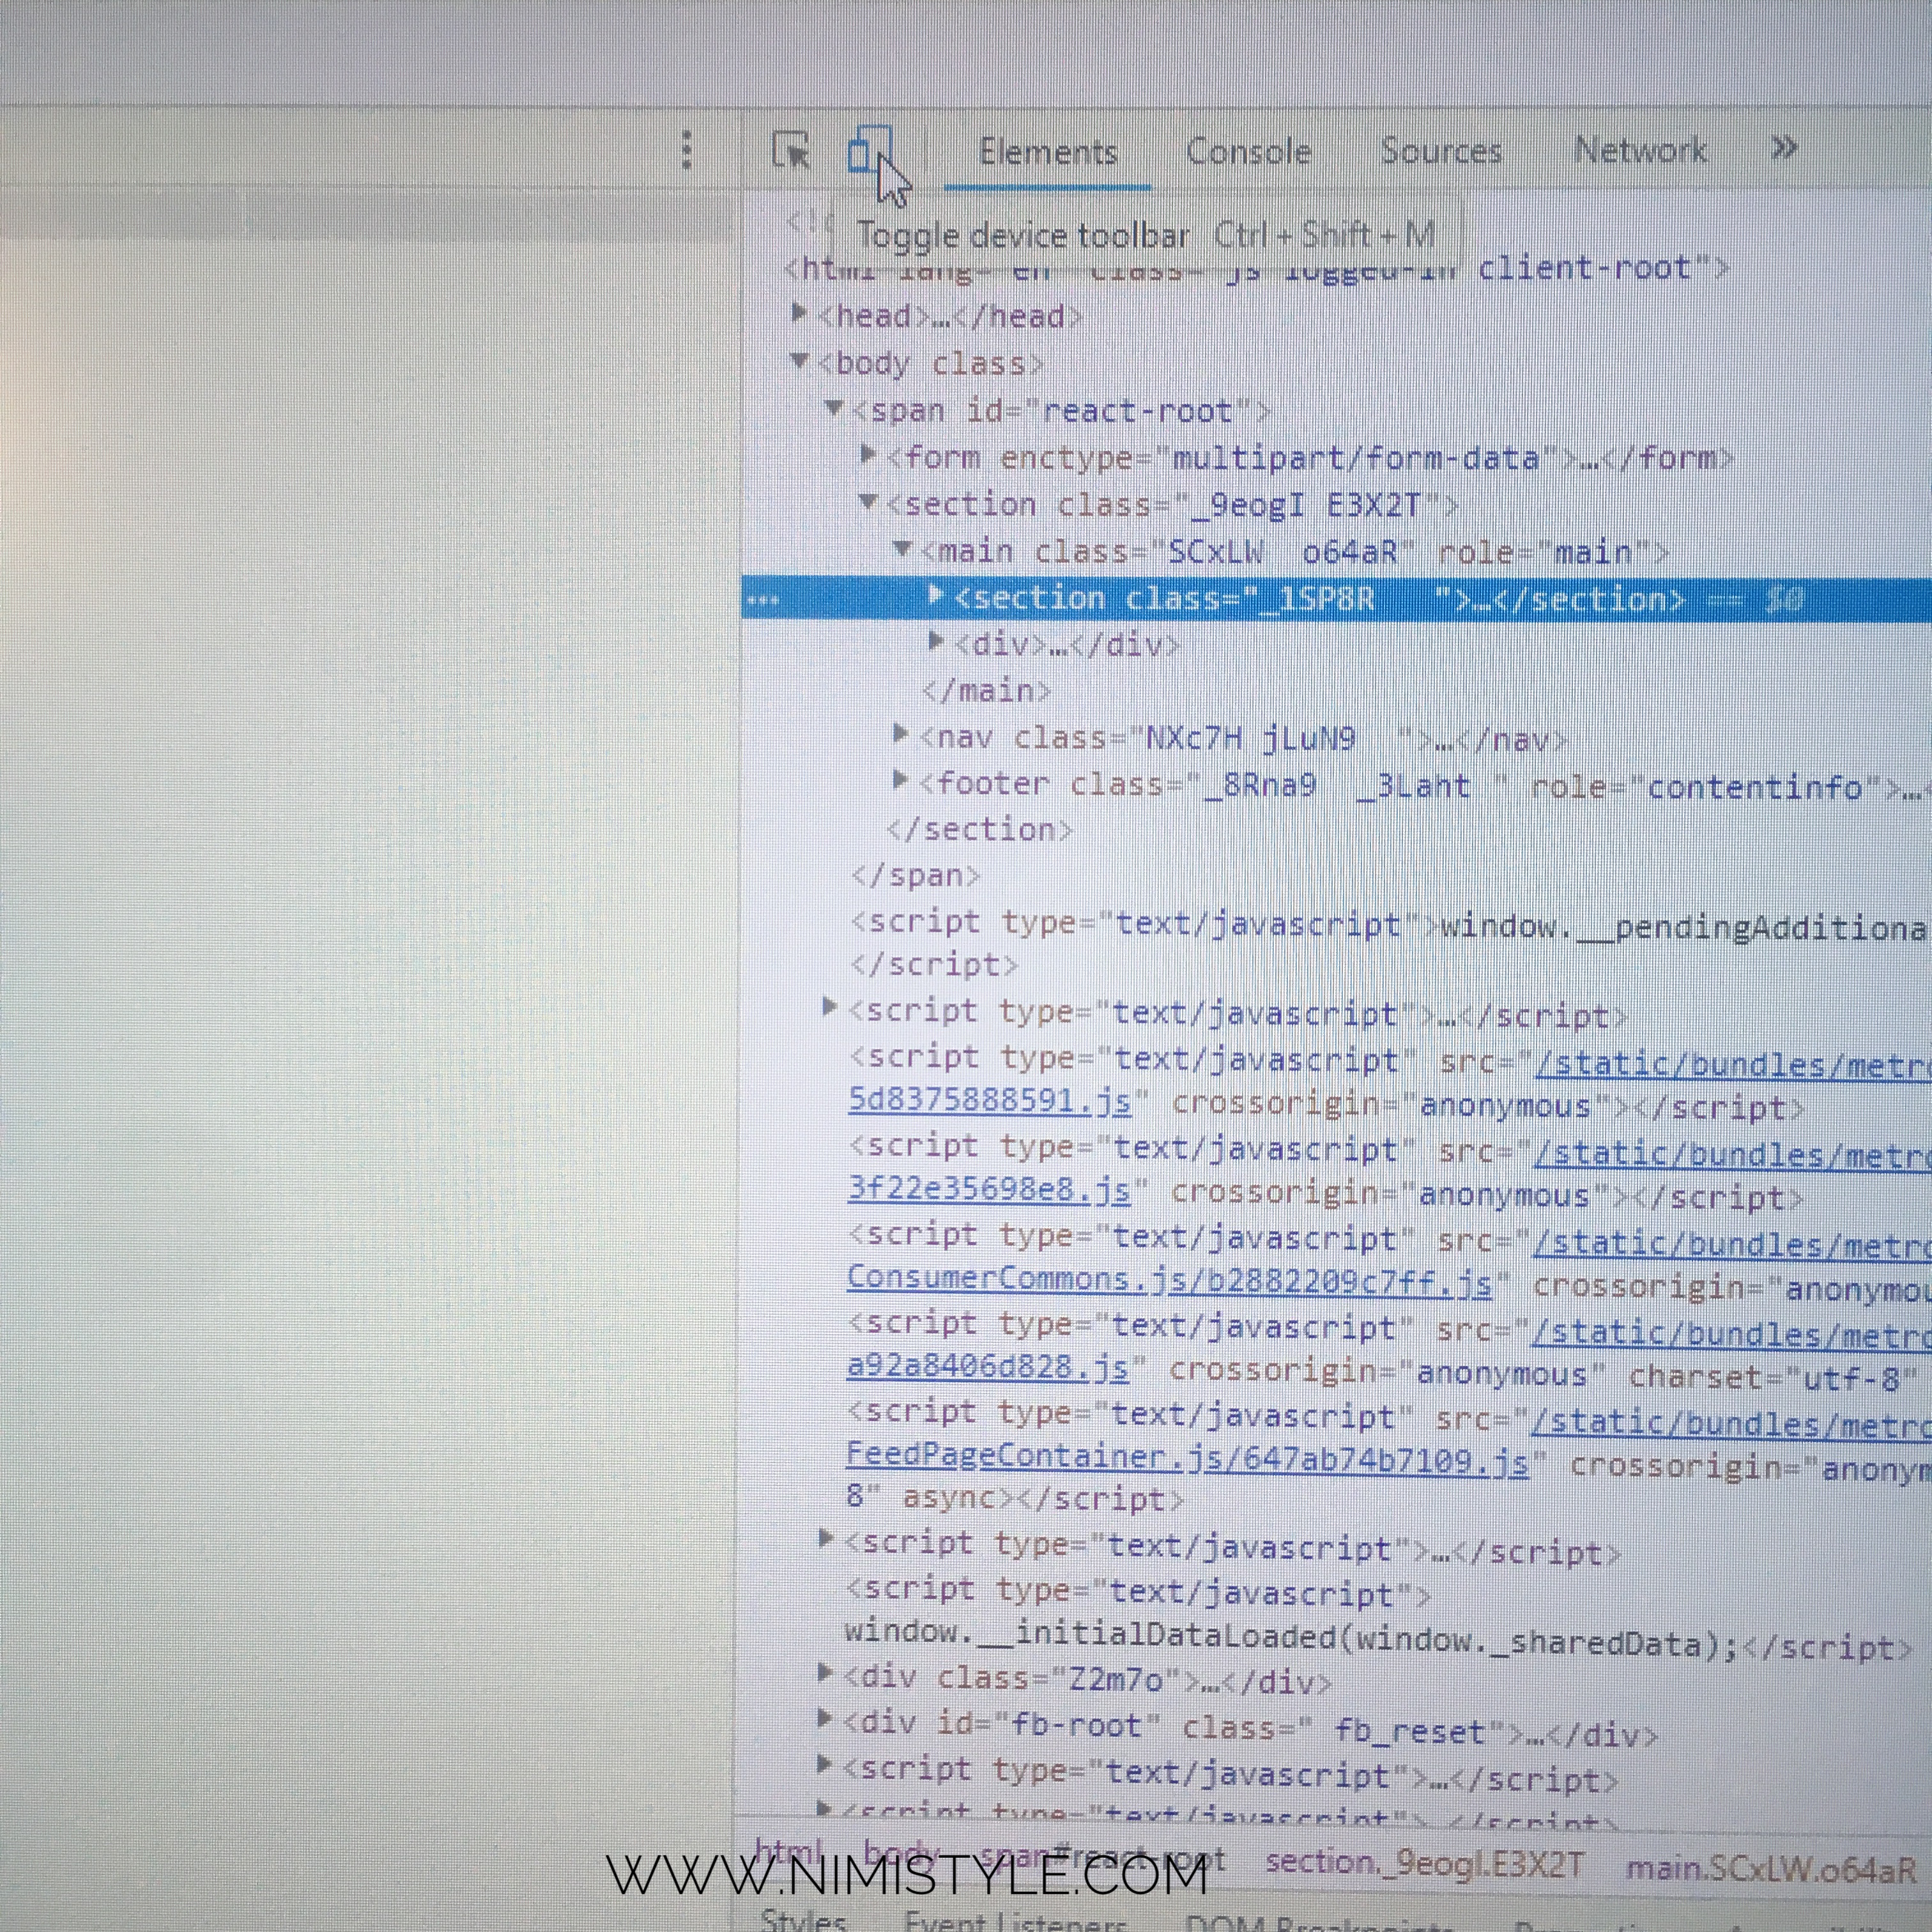Click section._9eogI.E3X2T in the breadcrumb
Screen dimensions: 1932x1932
click(1424, 1863)
